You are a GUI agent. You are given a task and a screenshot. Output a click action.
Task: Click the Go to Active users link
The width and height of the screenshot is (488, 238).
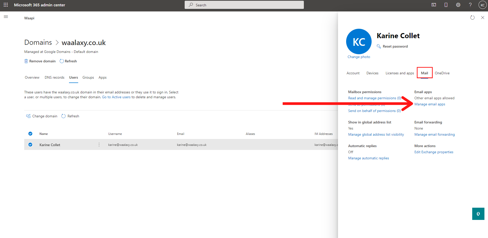point(116,97)
